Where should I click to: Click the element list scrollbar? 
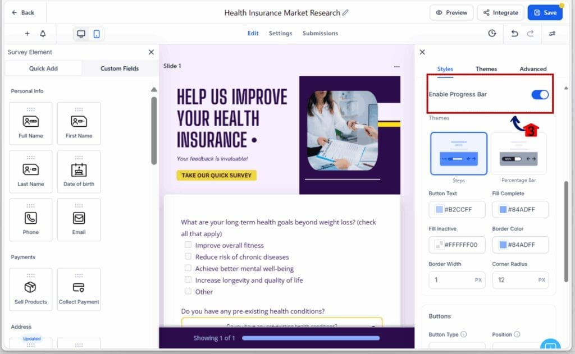pyautogui.click(x=154, y=131)
